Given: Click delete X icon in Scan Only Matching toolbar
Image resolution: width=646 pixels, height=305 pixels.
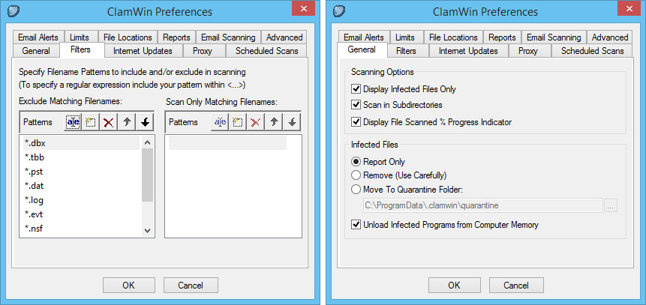Looking at the screenshot, I should [x=255, y=122].
